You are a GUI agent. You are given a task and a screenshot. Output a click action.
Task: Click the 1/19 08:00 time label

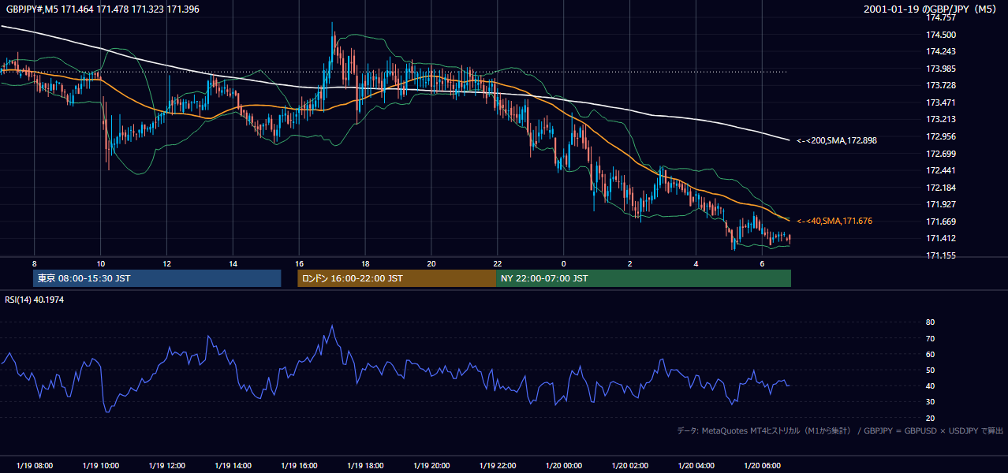pos(34,465)
